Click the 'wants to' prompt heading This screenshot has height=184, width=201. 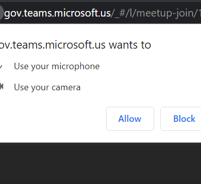(x=130, y=45)
